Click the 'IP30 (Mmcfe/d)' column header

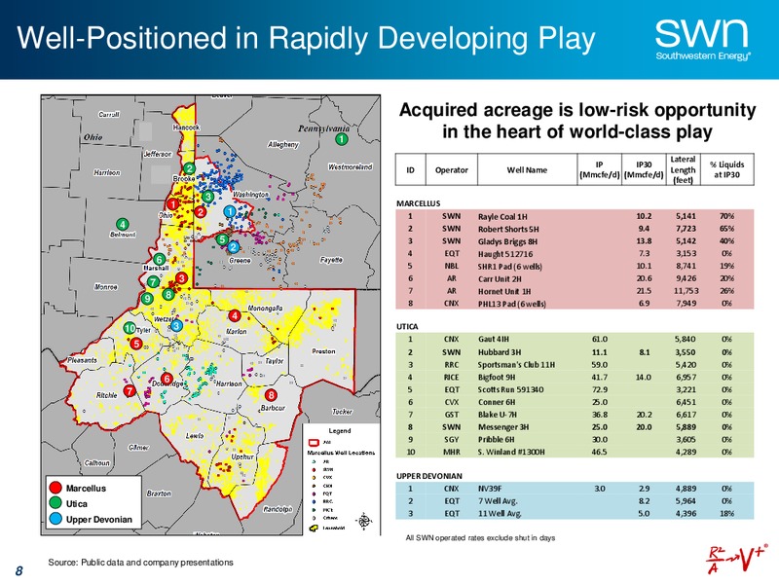coord(644,169)
